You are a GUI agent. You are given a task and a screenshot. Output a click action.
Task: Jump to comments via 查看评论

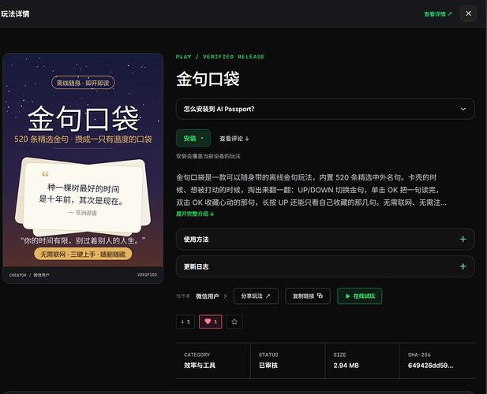pos(234,139)
